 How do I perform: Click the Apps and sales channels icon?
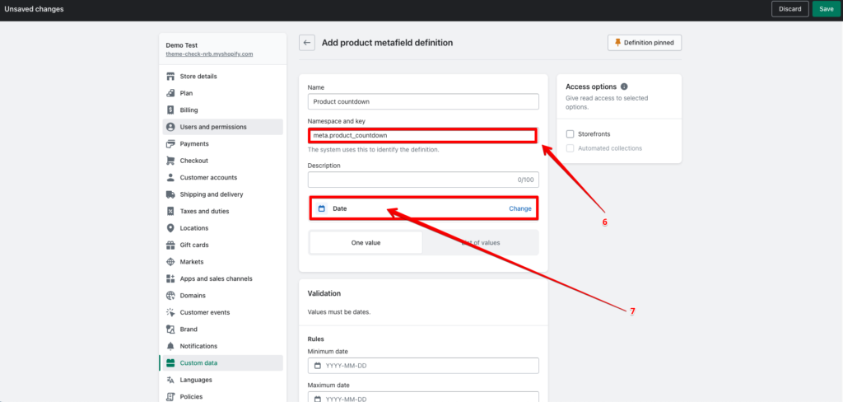(170, 278)
